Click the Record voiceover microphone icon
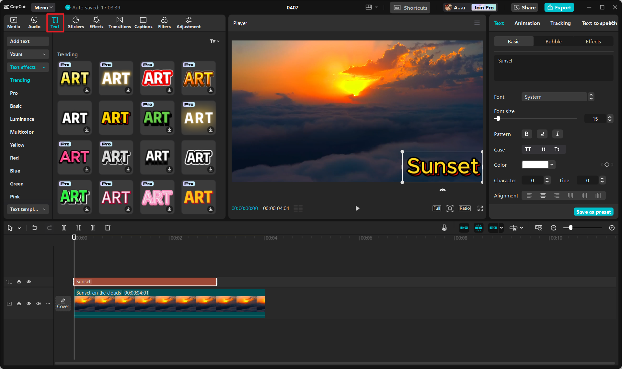Image resolution: width=622 pixels, height=369 pixels. click(444, 228)
